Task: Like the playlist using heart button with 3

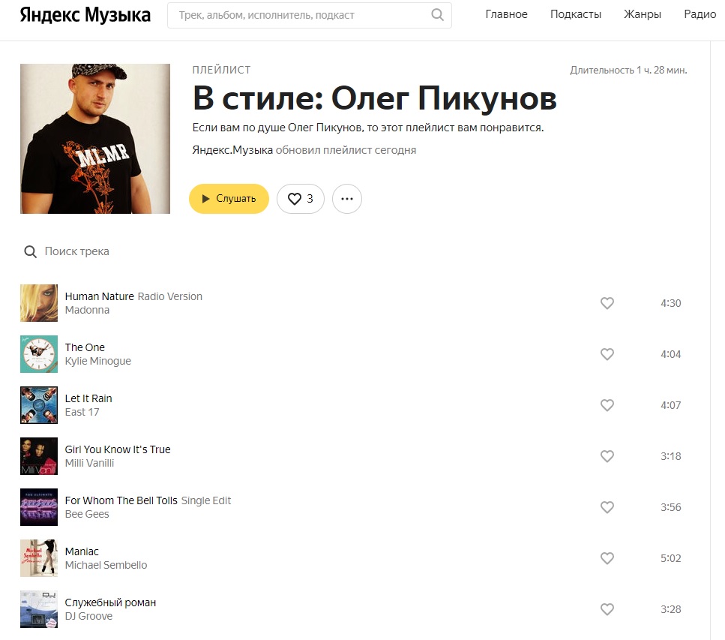Action: point(301,199)
